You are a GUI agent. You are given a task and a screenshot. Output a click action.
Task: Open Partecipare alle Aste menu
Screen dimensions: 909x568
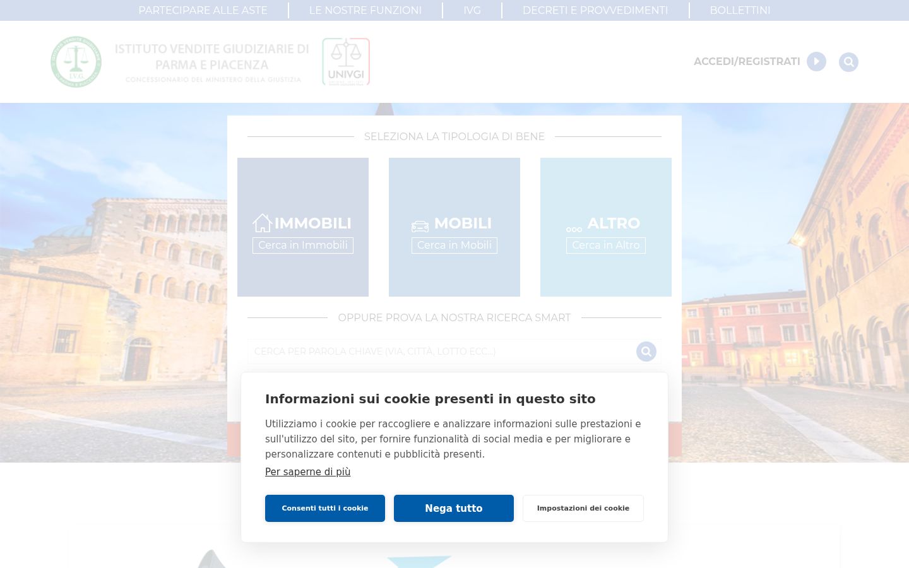tap(203, 10)
